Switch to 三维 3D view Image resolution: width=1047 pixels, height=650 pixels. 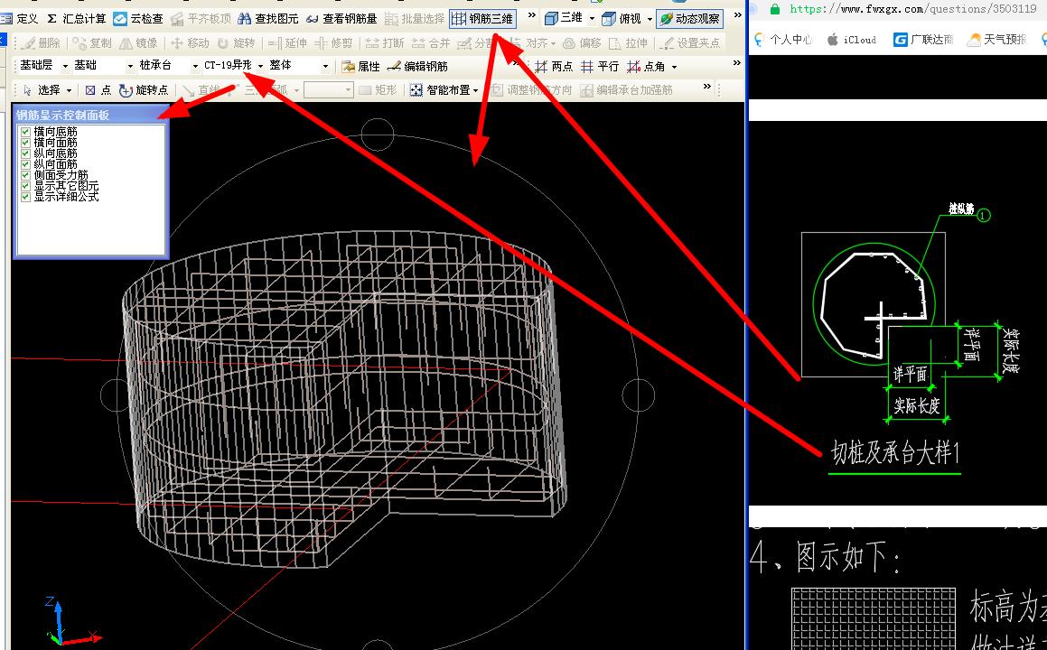pos(564,19)
